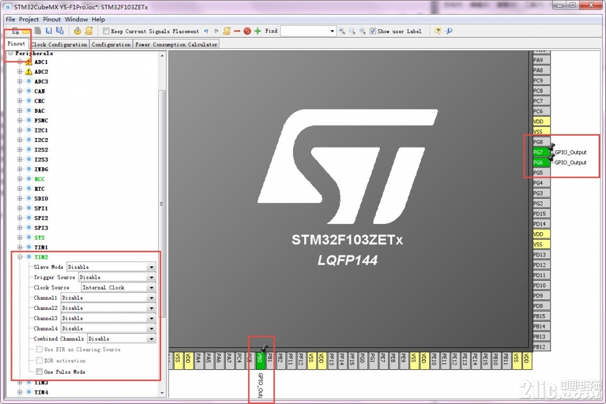Click the STM32CubeMX icon in the title bar

[x=8, y=7]
